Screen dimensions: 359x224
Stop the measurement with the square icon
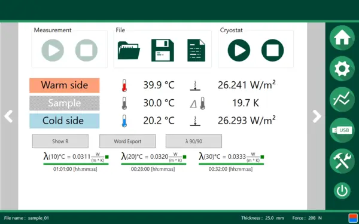coord(86,50)
